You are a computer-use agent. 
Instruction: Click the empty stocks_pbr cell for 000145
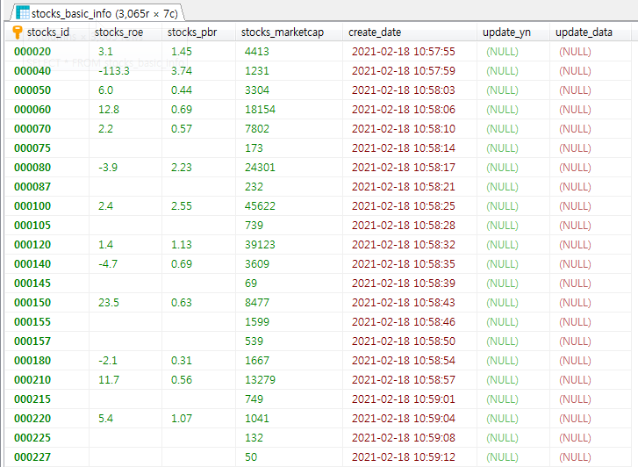tap(199, 284)
